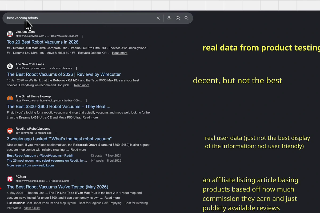320x213 pixels.
Task: Click the 'Dreame X60 Max Ultra Complete' snippet text
Action: (37, 48)
